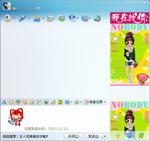
Task: Toggle QQ show panel with yellow up-down arrows icon
Action: click(118, 135)
